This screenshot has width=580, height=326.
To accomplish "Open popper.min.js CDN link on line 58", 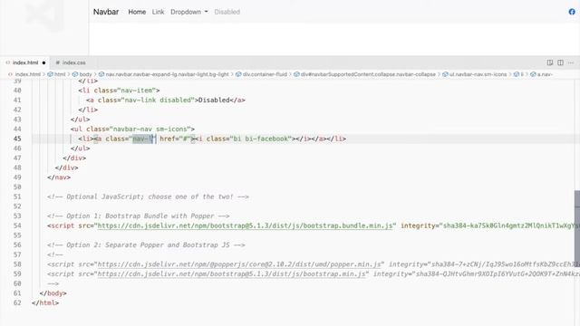I will [x=239, y=264].
